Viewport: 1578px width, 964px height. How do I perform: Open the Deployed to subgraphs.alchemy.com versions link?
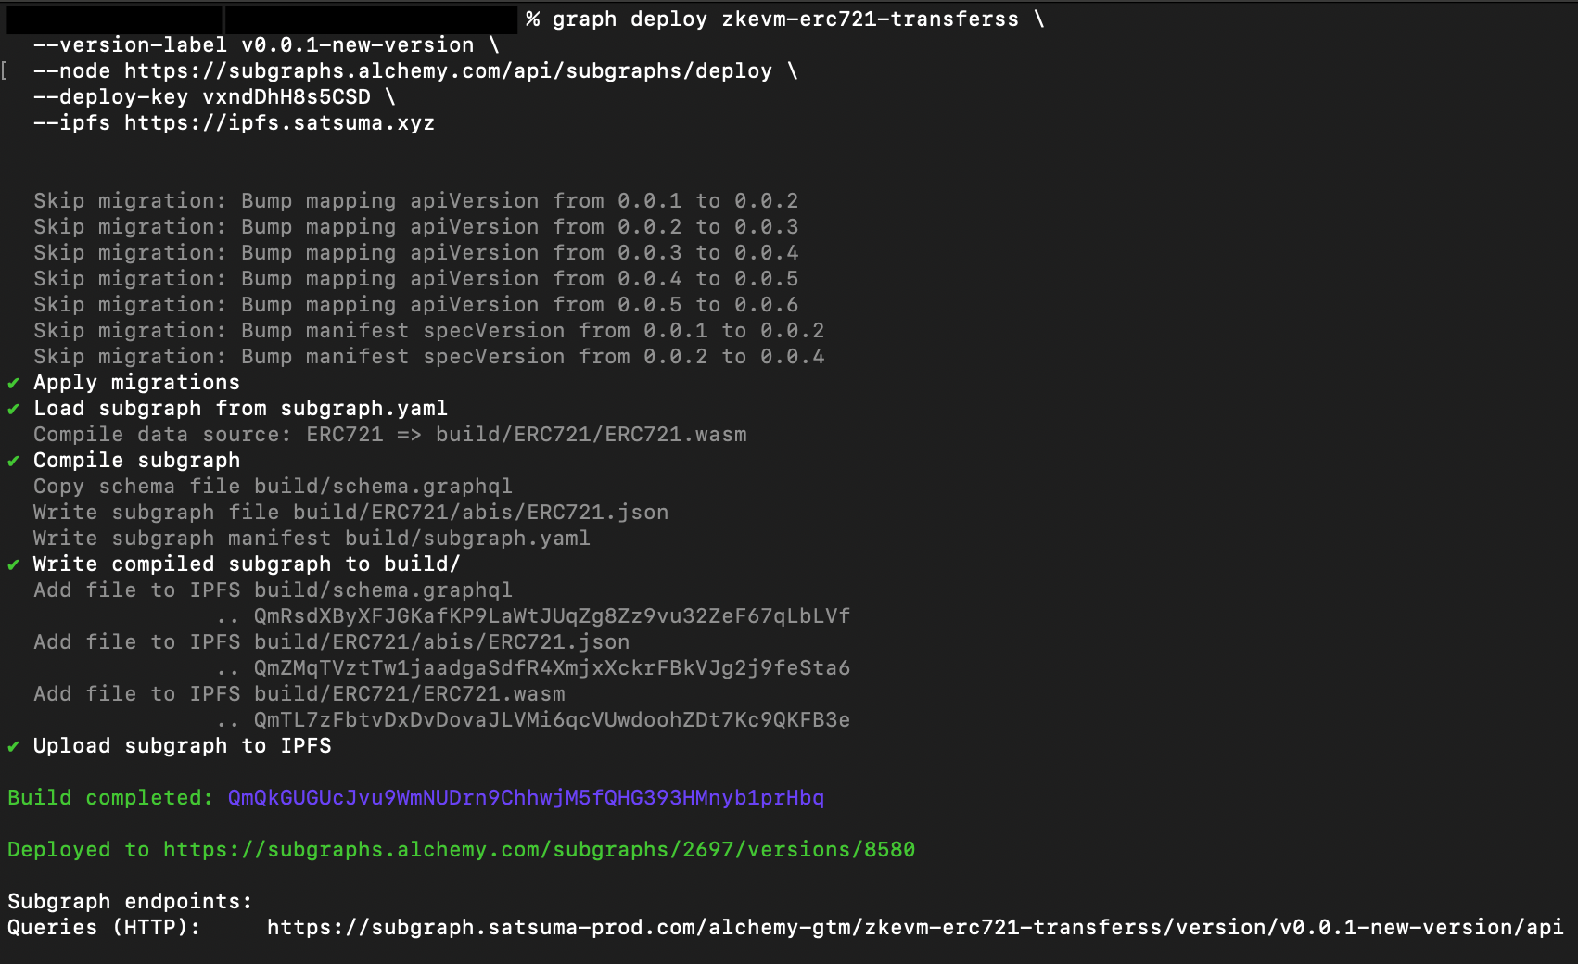point(539,850)
